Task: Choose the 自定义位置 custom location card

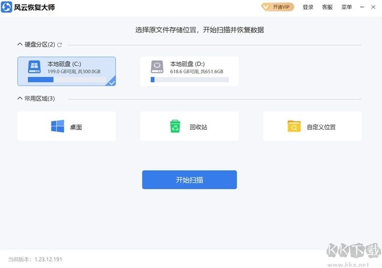Action: (x=312, y=126)
